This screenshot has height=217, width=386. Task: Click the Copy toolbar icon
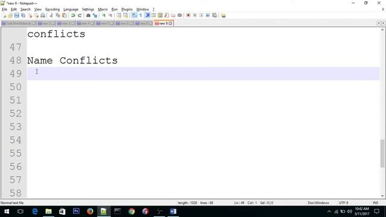click(58, 16)
